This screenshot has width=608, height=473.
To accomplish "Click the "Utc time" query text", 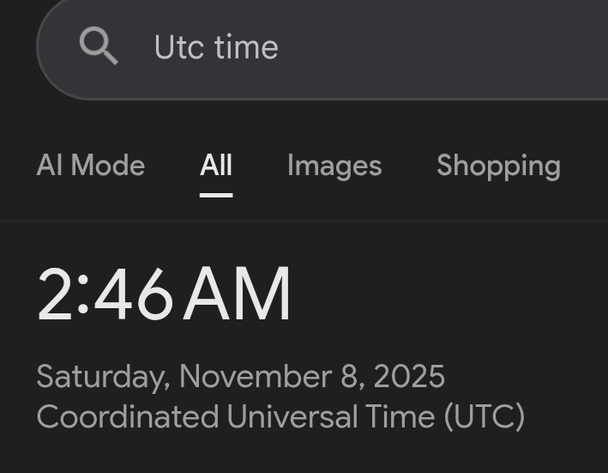I will 216,47.
